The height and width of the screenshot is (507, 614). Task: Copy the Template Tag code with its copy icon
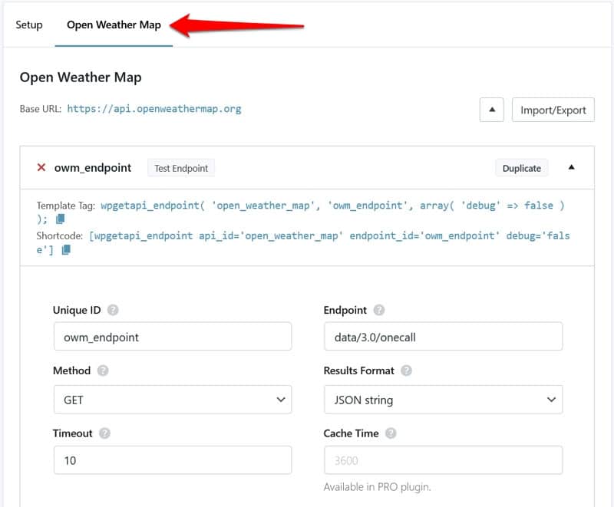[x=61, y=219]
